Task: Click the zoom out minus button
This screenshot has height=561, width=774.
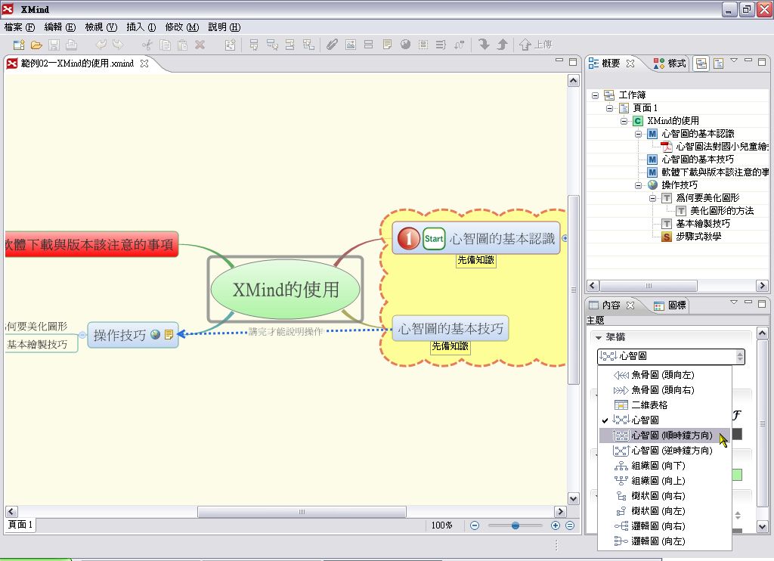Action: click(x=475, y=525)
